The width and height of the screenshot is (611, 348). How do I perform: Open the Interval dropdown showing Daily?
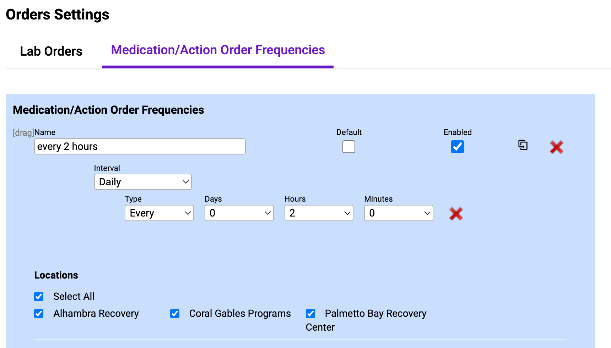tap(142, 181)
